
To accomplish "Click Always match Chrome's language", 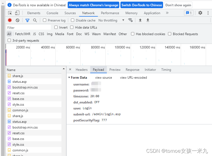I will 93,5.
